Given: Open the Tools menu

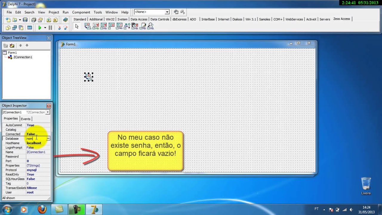Looking at the screenshot, I should click(98, 12).
